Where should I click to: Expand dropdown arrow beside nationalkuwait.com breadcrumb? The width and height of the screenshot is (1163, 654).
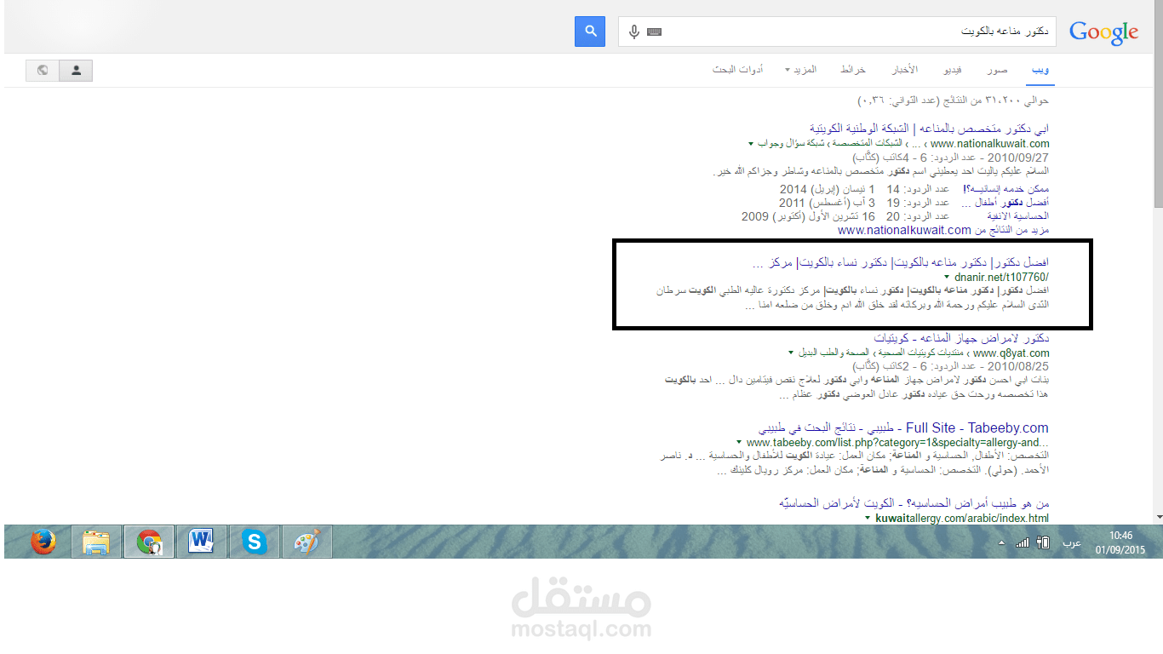(751, 144)
